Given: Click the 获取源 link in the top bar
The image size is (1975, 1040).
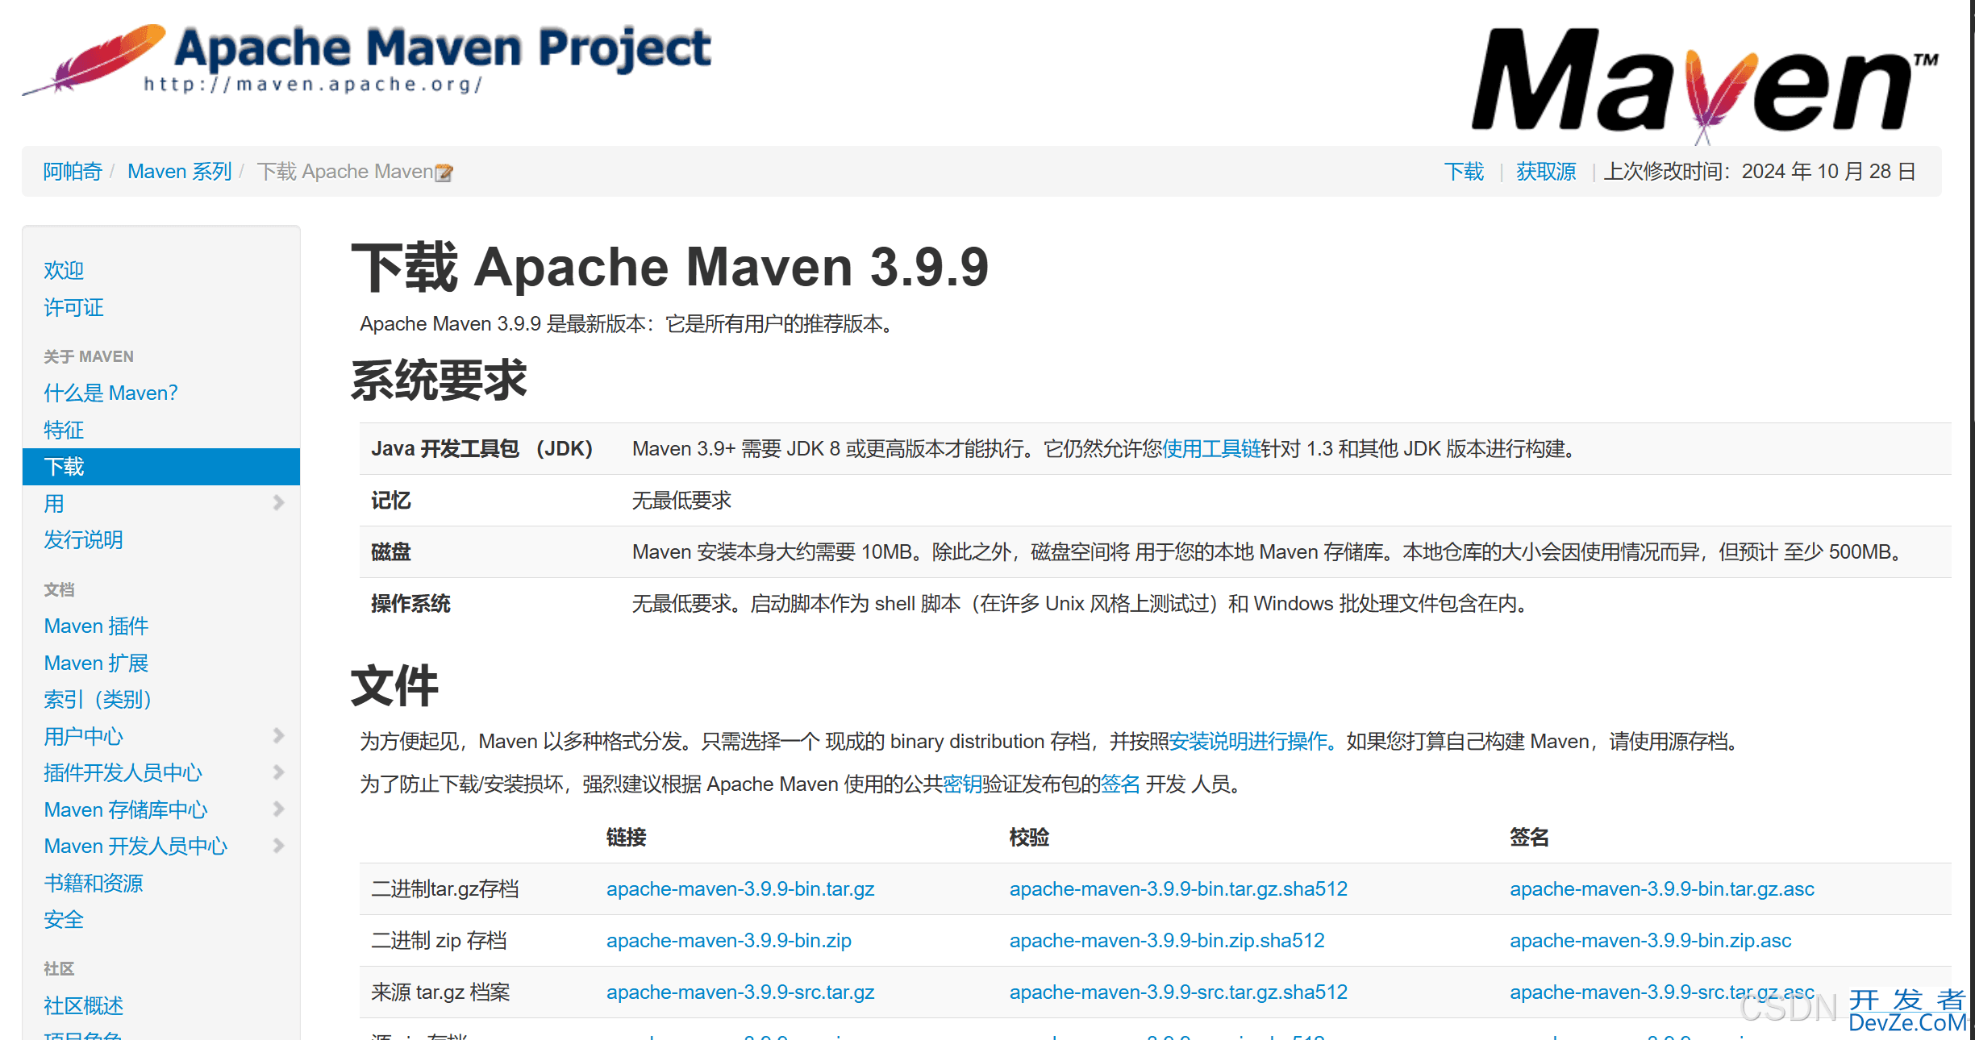Looking at the screenshot, I should [x=1546, y=172].
